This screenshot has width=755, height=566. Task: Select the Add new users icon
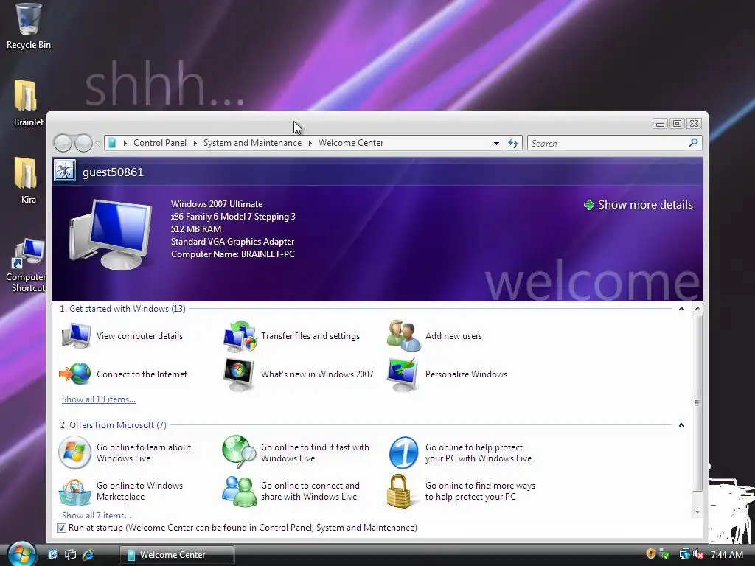point(404,336)
